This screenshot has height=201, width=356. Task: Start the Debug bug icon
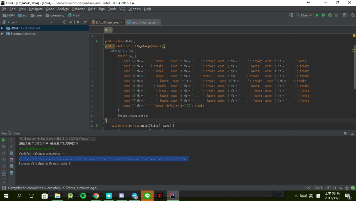click(x=323, y=15)
